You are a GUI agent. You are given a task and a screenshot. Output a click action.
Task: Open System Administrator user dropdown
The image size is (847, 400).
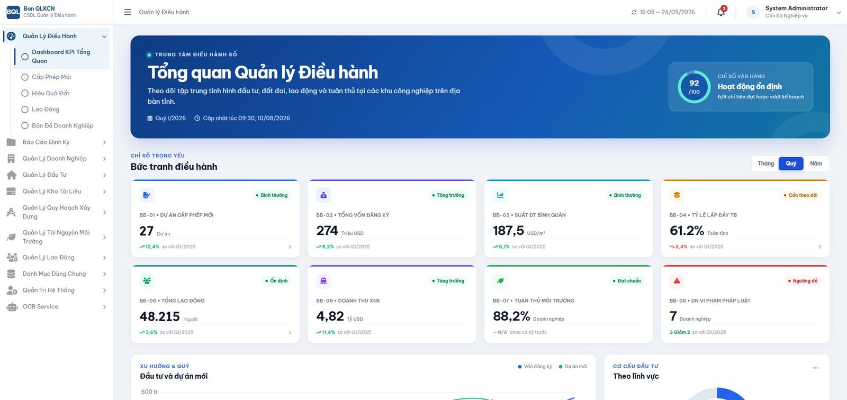click(794, 12)
